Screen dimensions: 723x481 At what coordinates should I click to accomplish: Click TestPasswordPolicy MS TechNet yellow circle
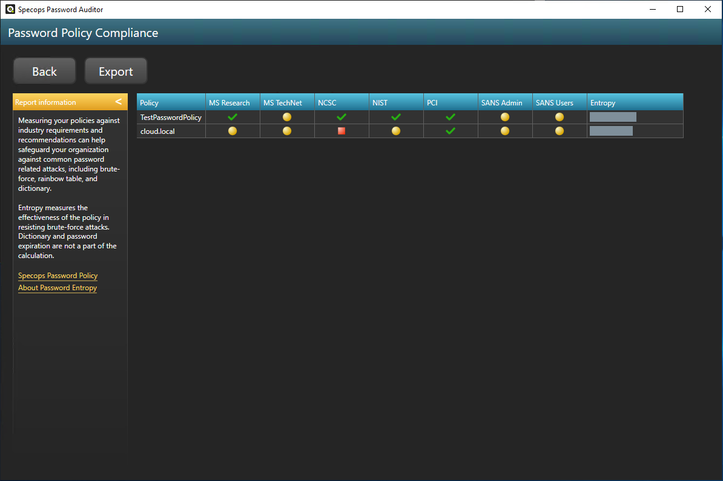click(287, 117)
